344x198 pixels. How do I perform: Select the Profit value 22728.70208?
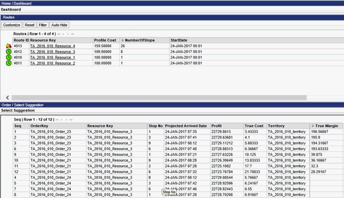222,194
